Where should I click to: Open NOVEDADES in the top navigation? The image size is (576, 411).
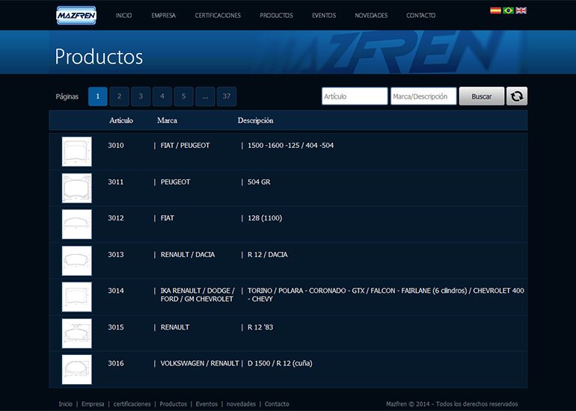(371, 16)
